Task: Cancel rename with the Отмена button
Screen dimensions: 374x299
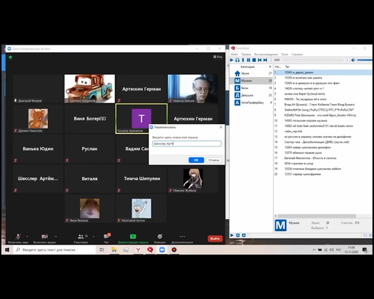Action: tap(214, 160)
